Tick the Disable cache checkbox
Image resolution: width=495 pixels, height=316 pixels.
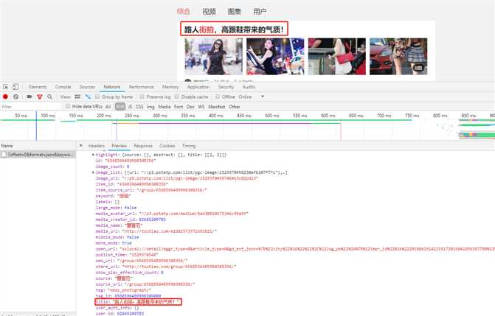pos(177,96)
